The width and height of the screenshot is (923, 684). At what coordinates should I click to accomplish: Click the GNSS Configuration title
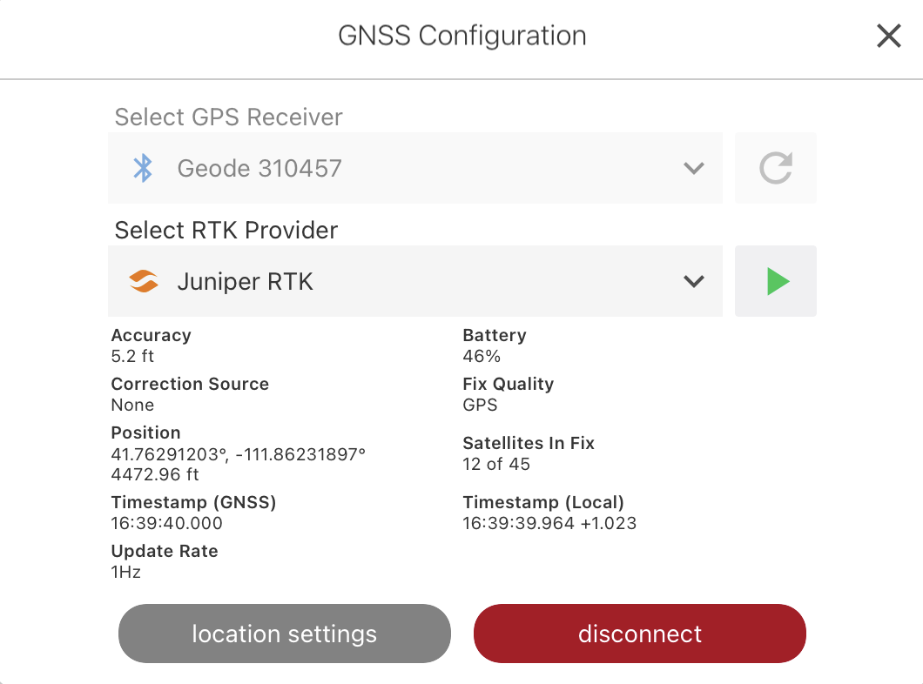pyautogui.click(x=462, y=36)
